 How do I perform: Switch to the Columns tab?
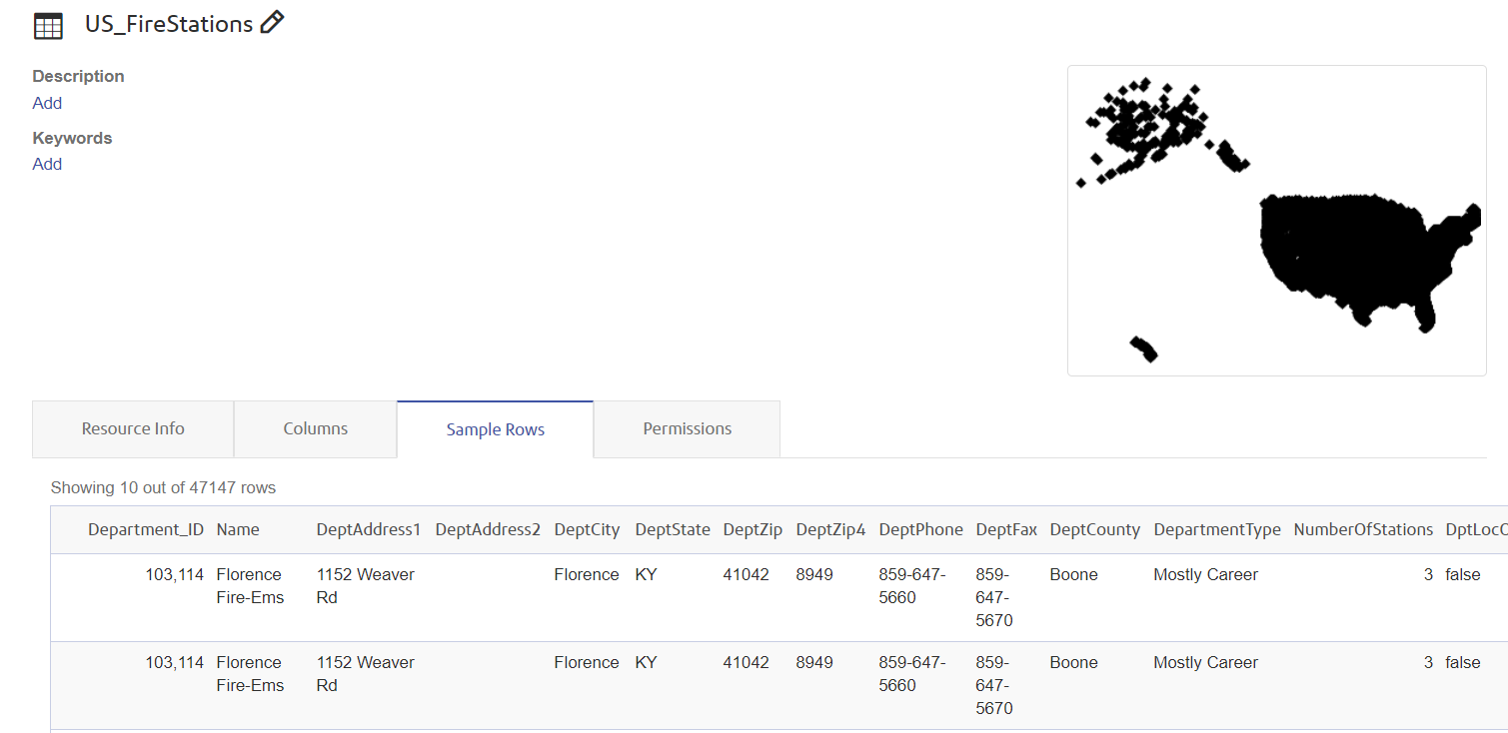[x=316, y=428]
